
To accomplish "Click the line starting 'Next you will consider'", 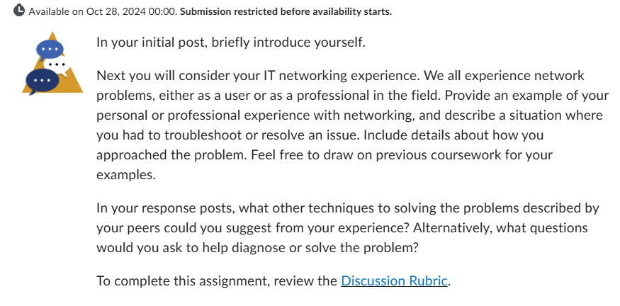I will tap(340, 75).
